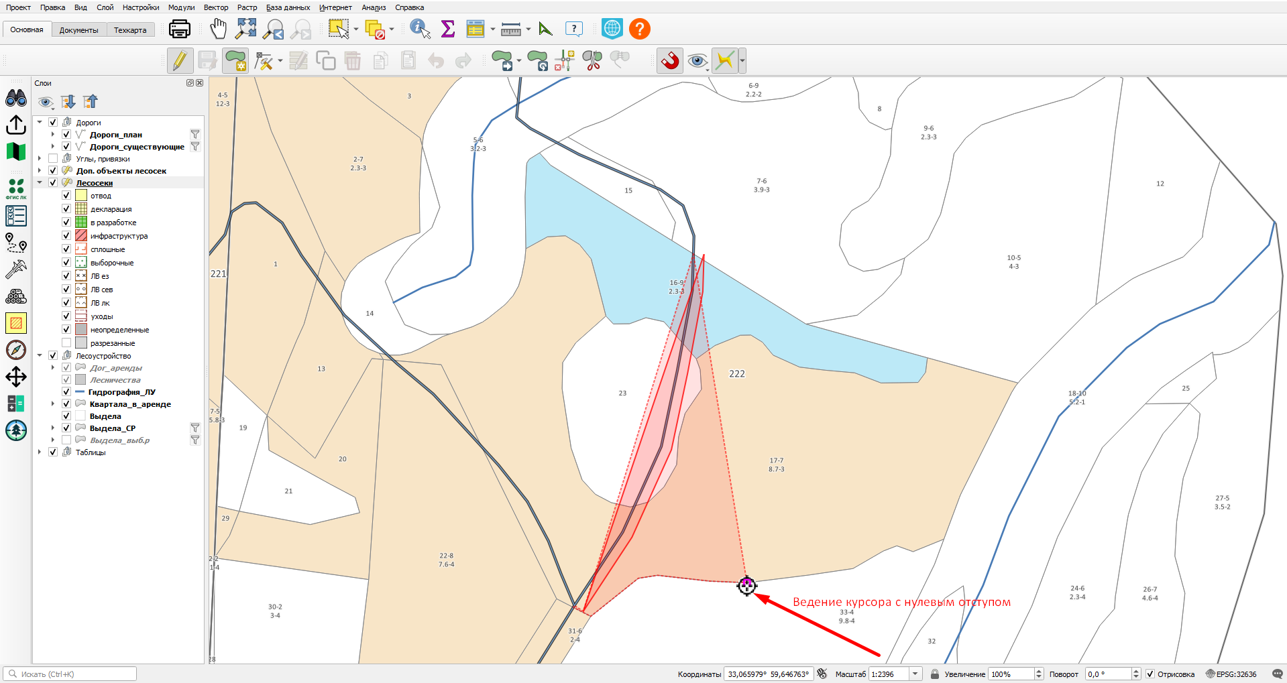The height and width of the screenshot is (683, 1287).
Task: Open the Identify Features tool
Action: pos(420,29)
